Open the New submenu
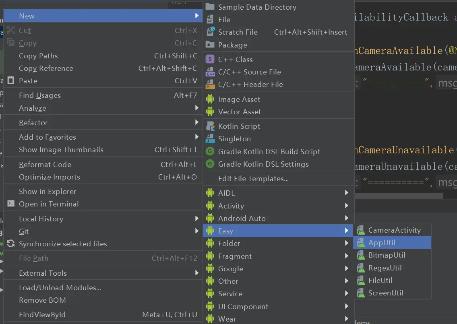This screenshot has height=324, width=457. tap(103, 16)
